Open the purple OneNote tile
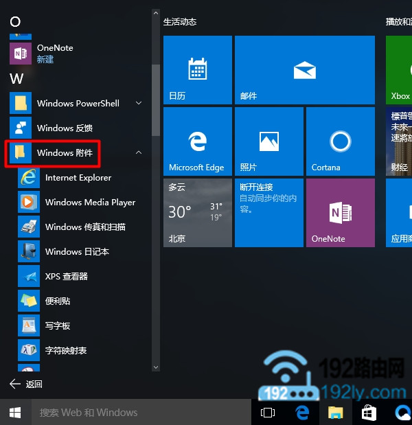This screenshot has height=425, width=412. point(341,213)
